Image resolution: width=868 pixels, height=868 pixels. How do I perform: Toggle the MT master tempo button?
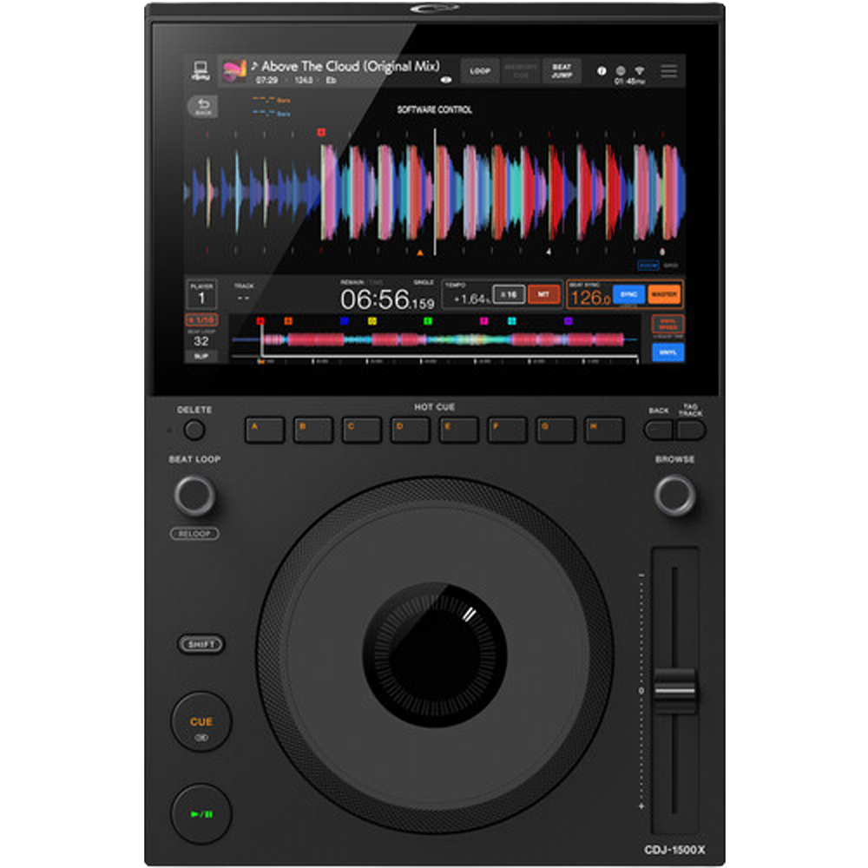click(543, 294)
